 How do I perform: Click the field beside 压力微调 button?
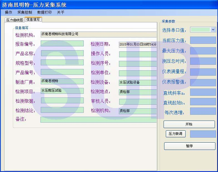[203, 134]
